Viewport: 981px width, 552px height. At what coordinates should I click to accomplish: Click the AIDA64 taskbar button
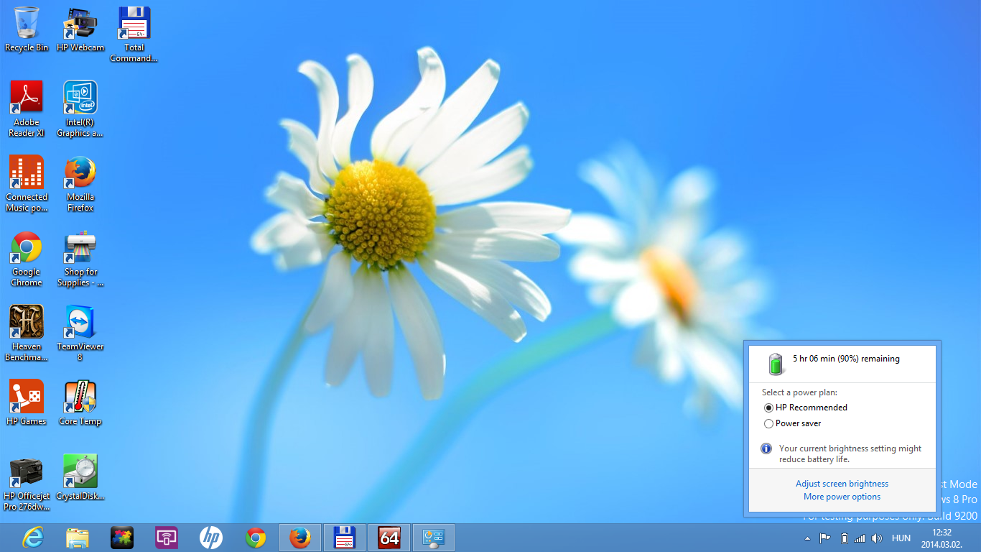389,538
